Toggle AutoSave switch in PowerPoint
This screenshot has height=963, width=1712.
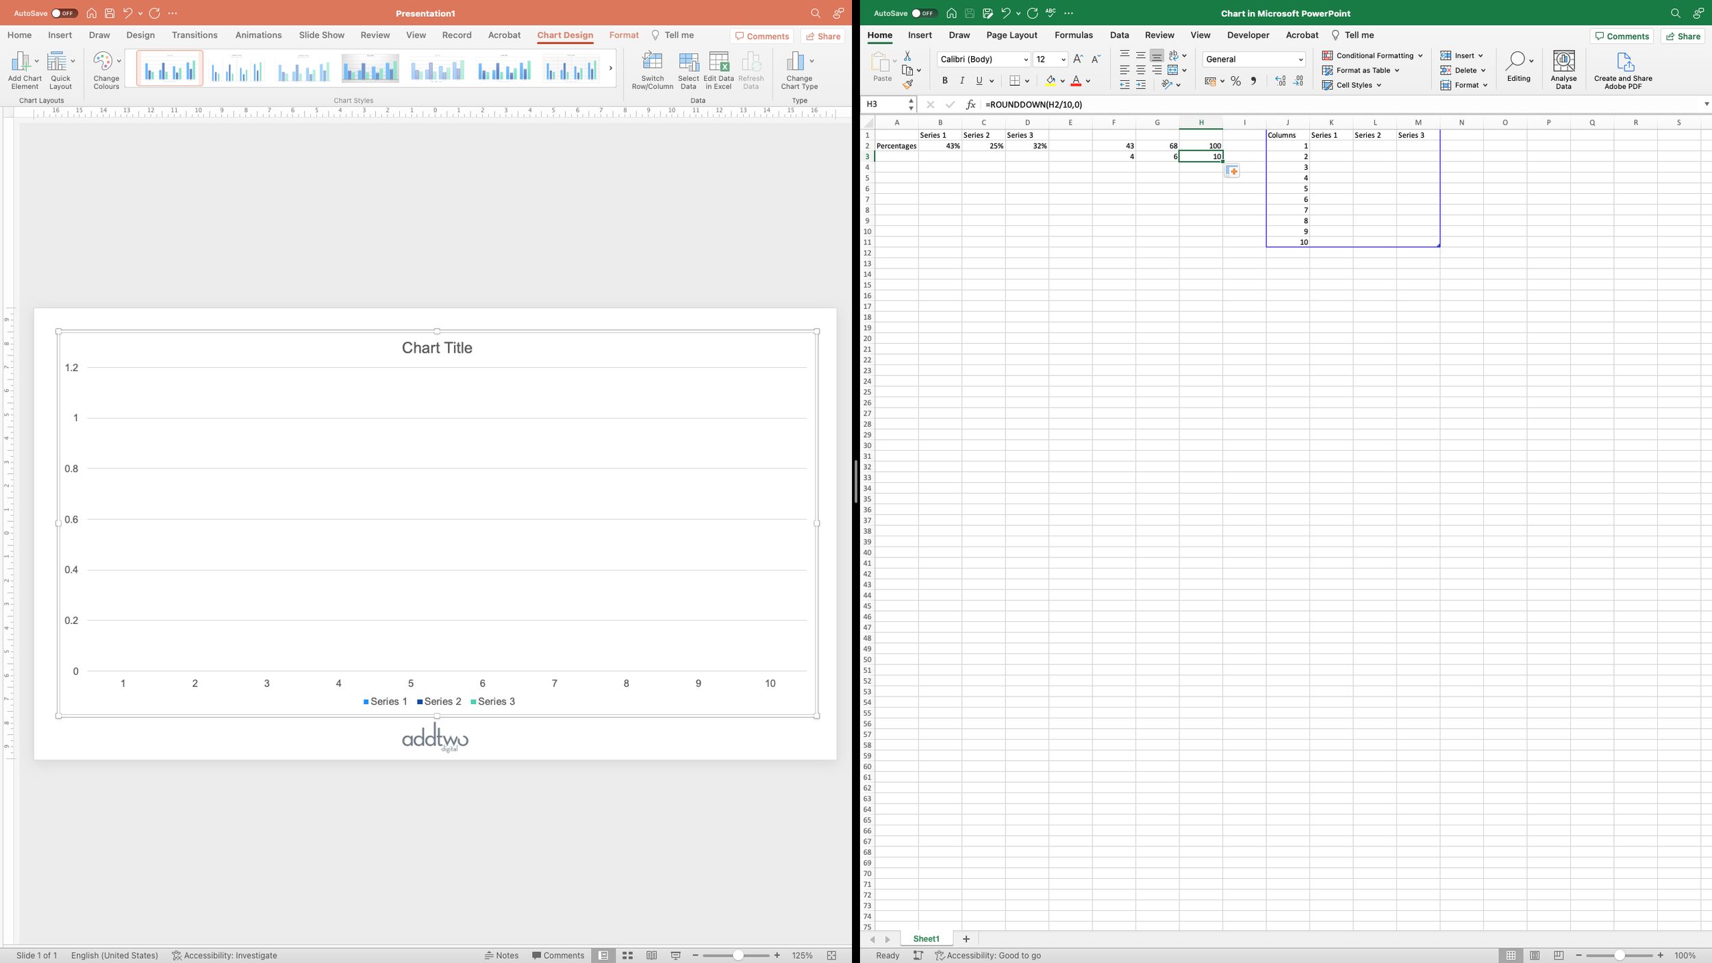click(64, 13)
